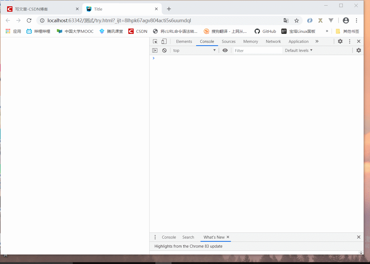This screenshot has width=370, height=264.
Task: Click the inspect element picker icon
Action: tap(155, 42)
